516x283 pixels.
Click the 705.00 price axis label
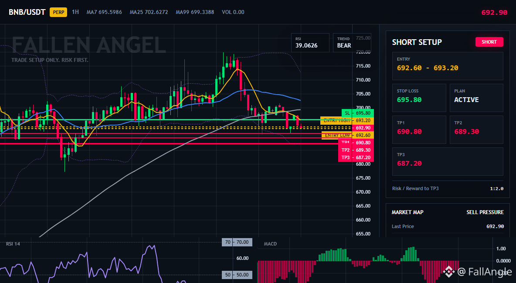coord(363,94)
